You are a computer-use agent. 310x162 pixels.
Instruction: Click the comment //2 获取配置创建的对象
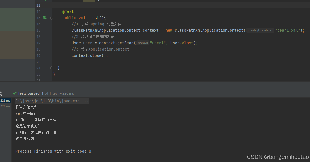[93, 37]
